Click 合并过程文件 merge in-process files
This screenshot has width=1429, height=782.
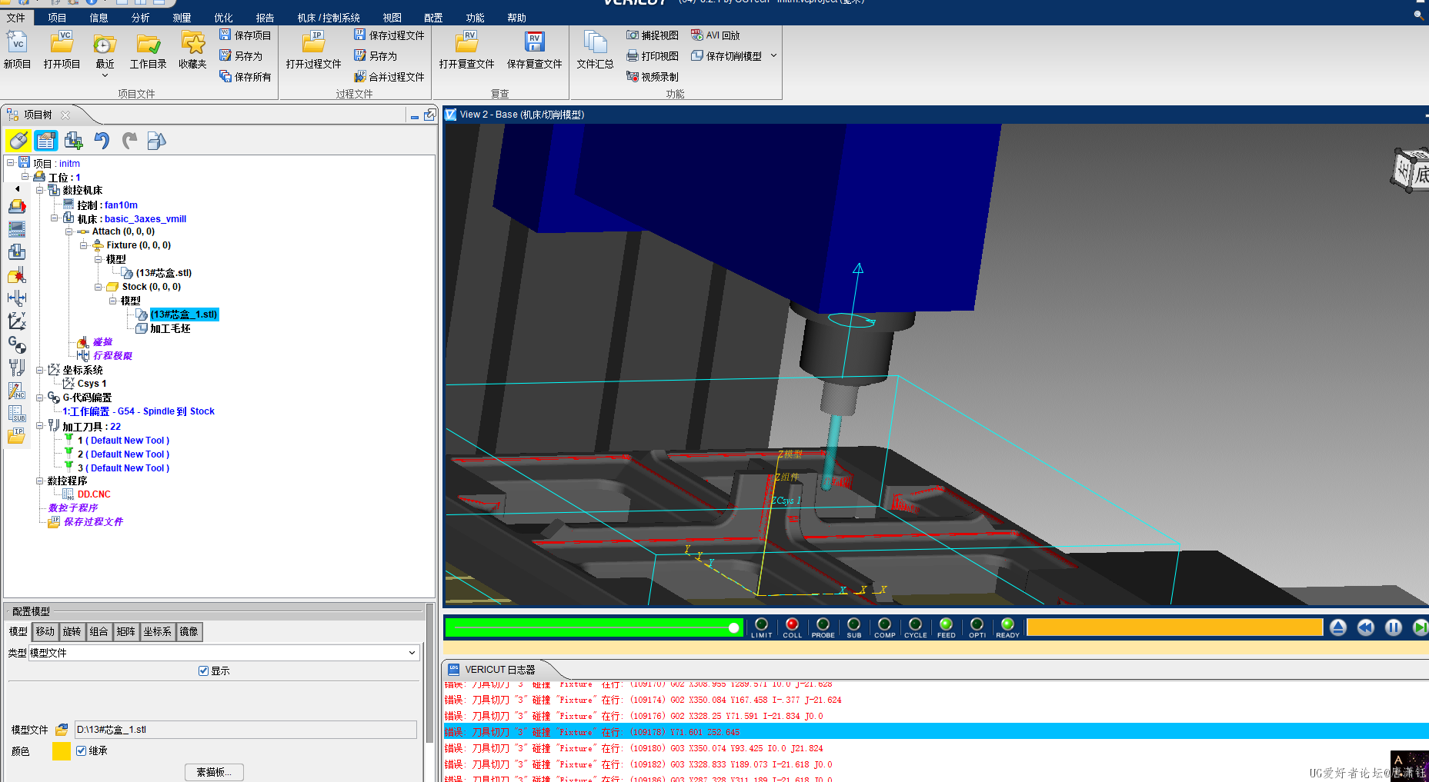coord(389,77)
